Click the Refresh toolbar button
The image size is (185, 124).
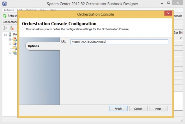[x=10, y=16]
